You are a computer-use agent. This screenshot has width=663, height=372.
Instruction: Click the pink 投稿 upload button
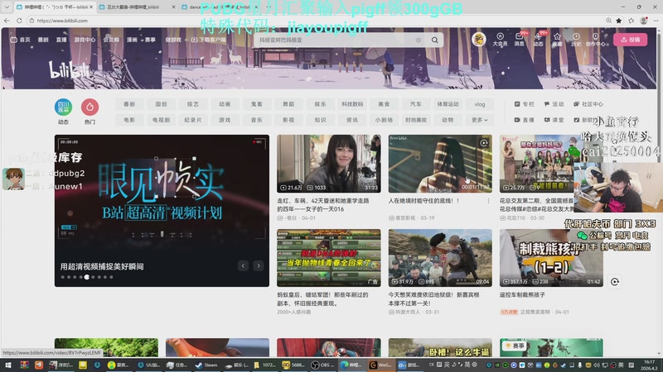(631, 39)
